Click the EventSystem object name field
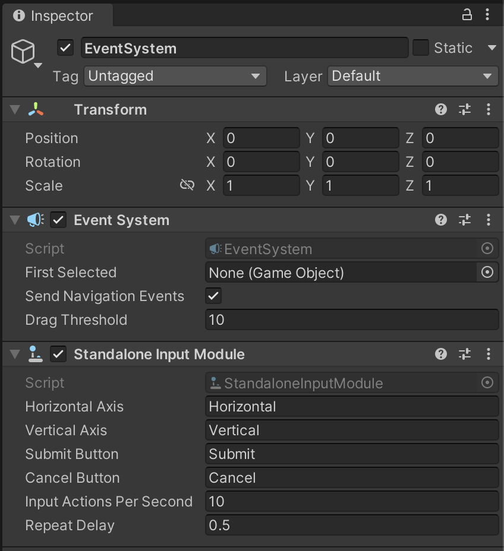Screen dimensions: 504x551 point(244,48)
